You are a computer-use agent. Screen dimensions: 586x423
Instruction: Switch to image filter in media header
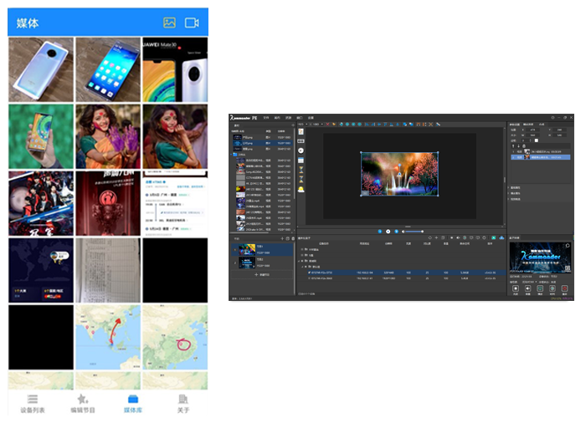[x=169, y=23]
